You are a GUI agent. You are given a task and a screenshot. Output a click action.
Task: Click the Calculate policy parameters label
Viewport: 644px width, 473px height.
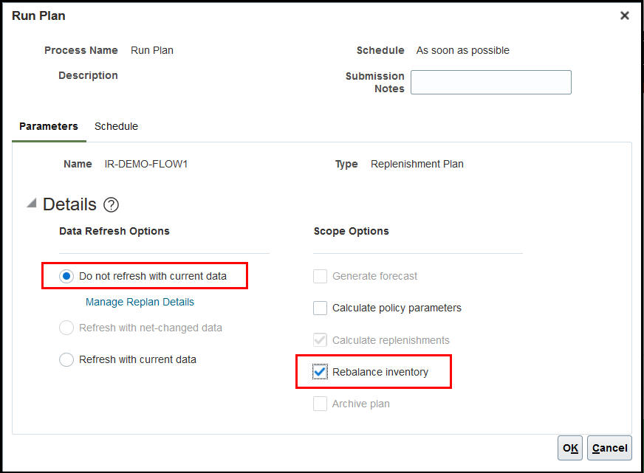[397, 308]
